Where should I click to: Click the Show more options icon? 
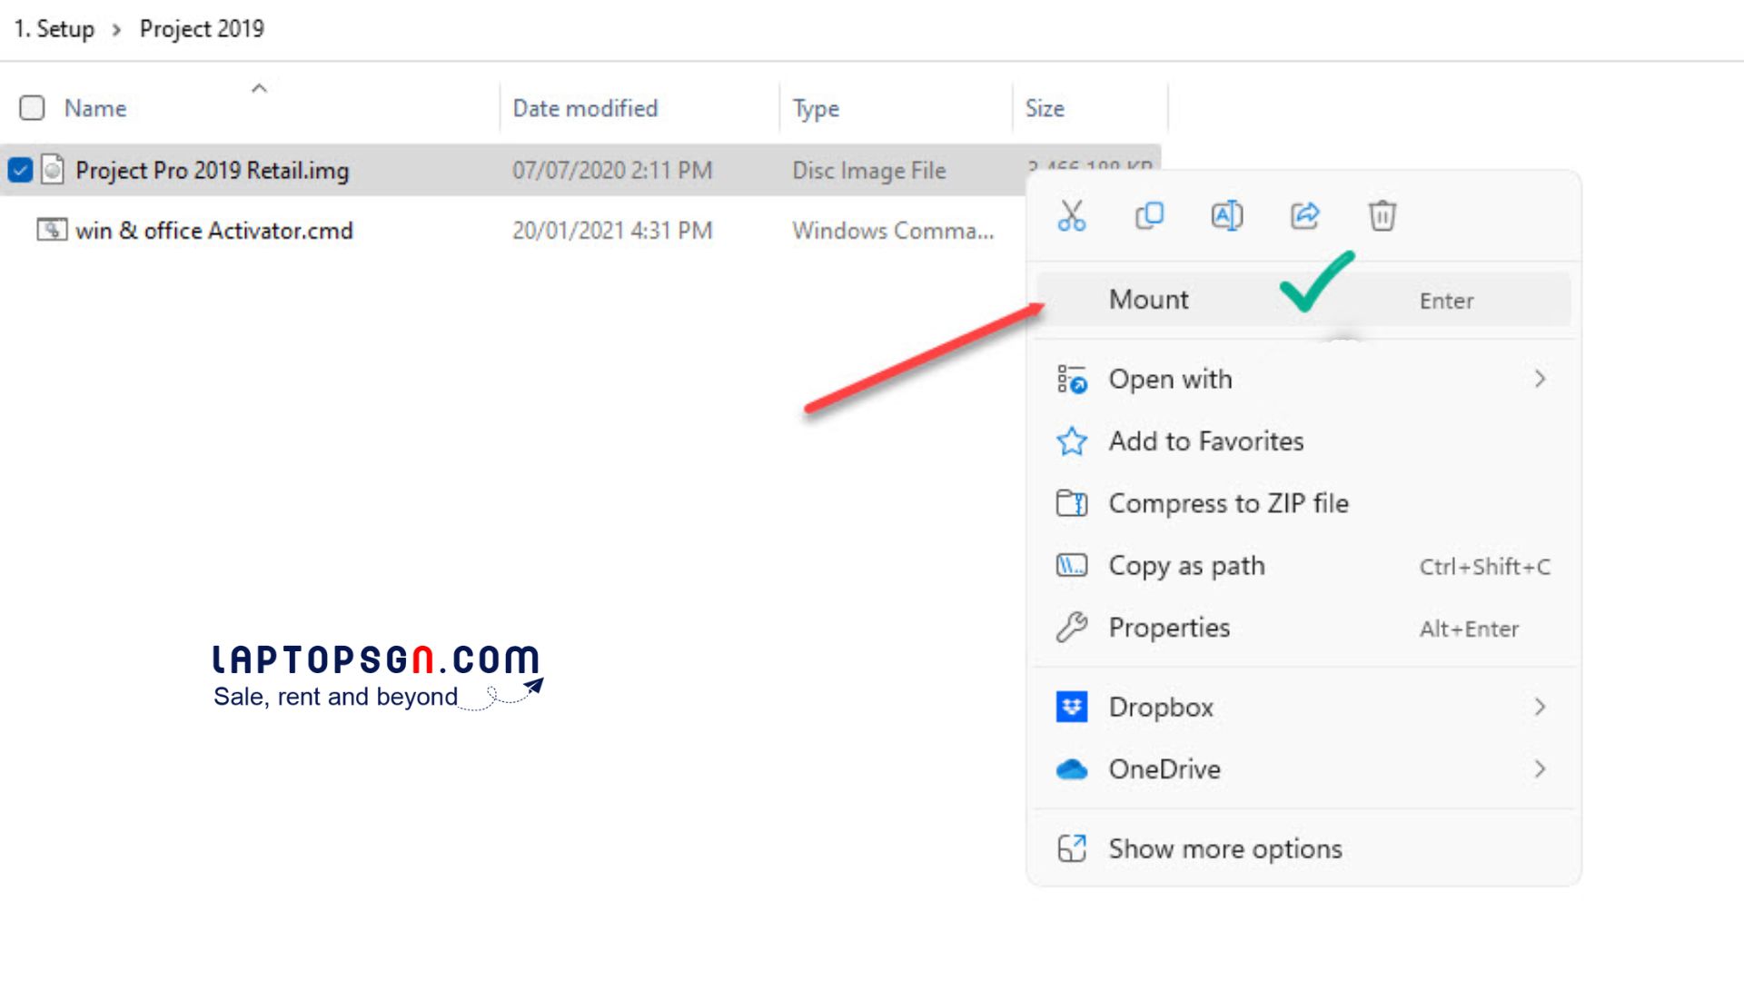coord(1073,848)
